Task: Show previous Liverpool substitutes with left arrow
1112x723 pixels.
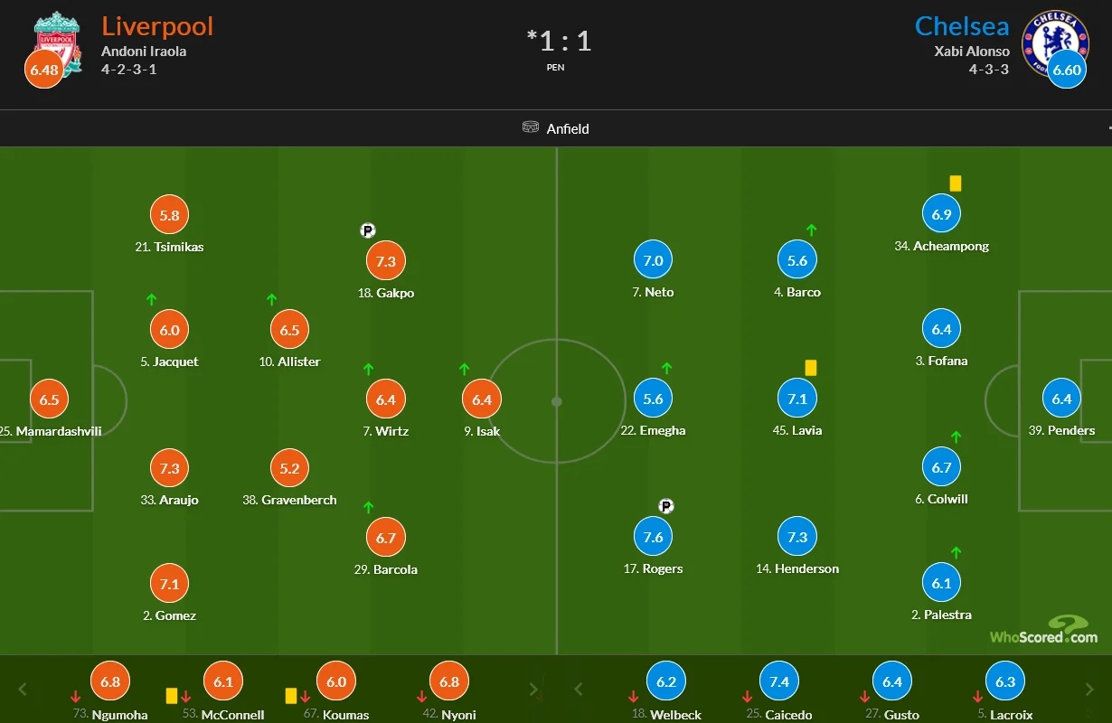Action: point(24,690)
